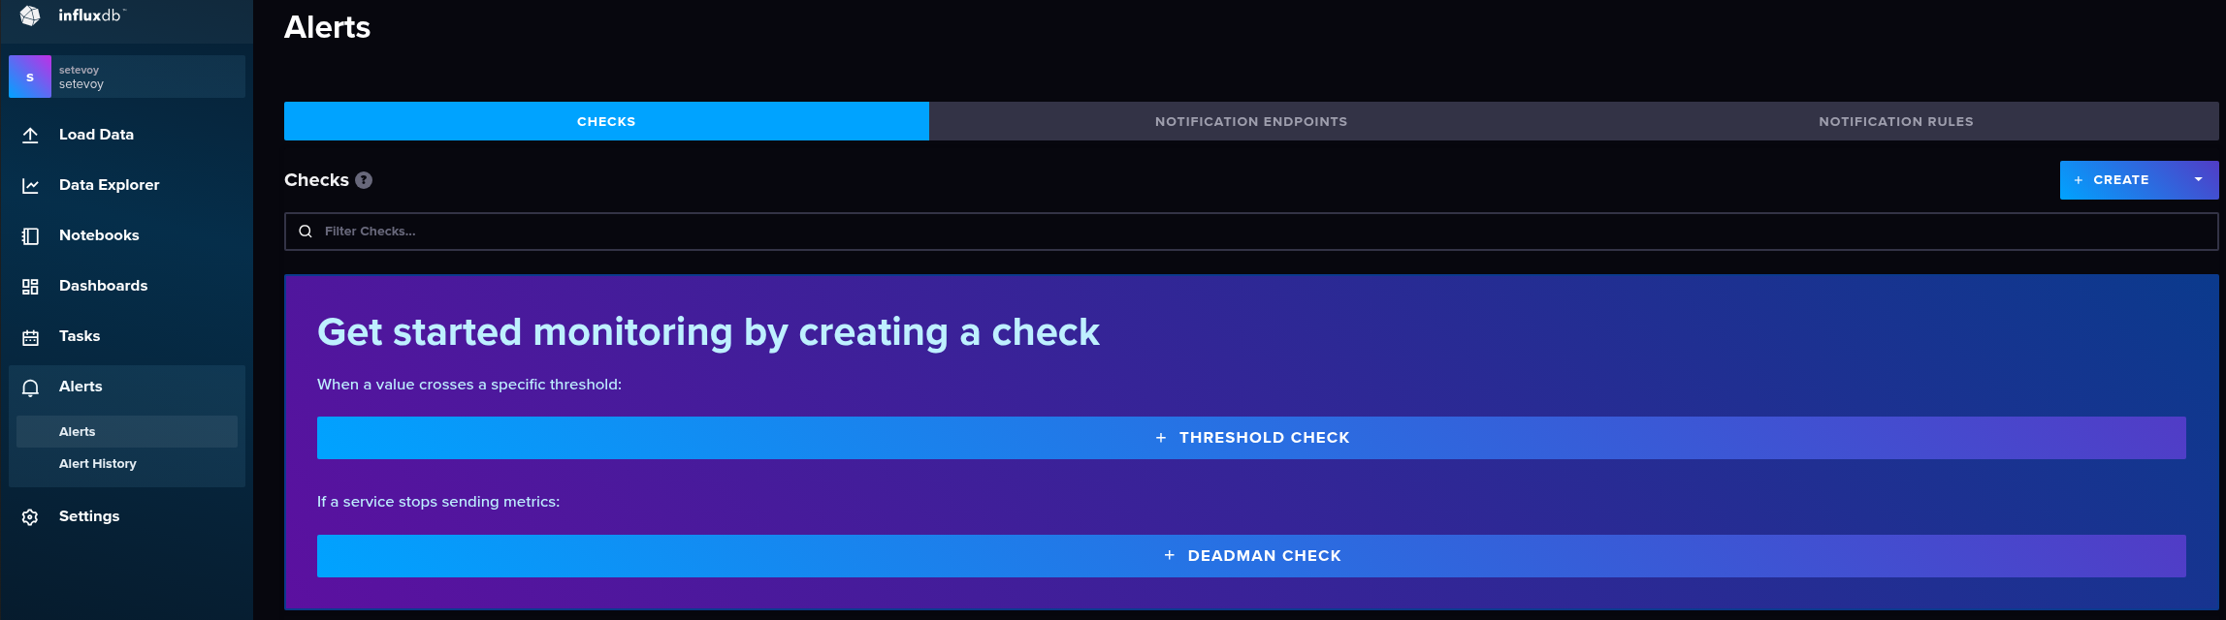Add a Threshold Check
Image resolution: width=2226 pixels, height=620 pixels.
(1251, 438)
